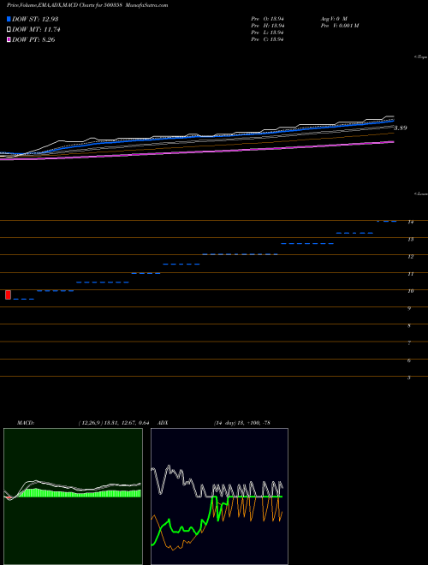Click the 'Pre L: 13.94' value

coord(268,33)
